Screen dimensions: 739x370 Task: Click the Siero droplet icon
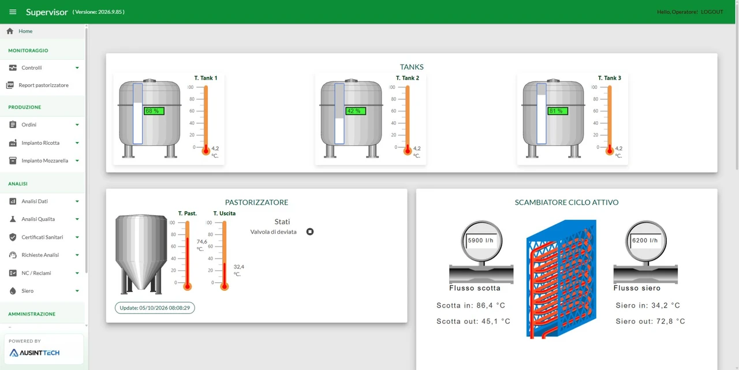[x=13, y=291]
